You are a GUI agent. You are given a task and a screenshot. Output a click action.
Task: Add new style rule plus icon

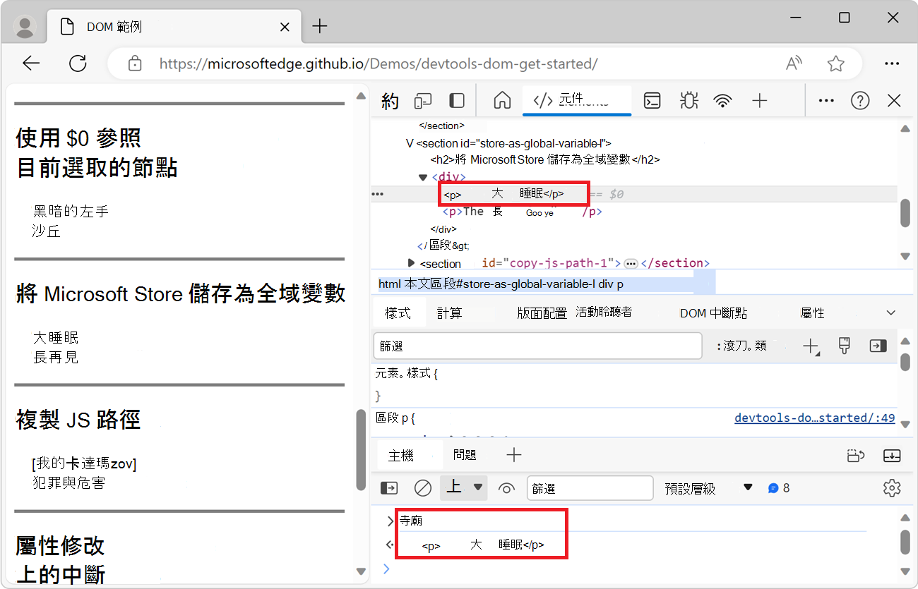coord(811,346)
